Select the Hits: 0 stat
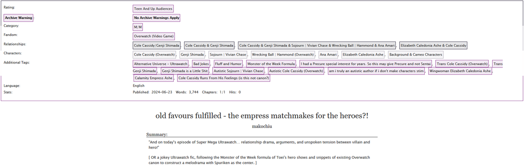The width and height of the screenshot is (526, 168). 235,92
